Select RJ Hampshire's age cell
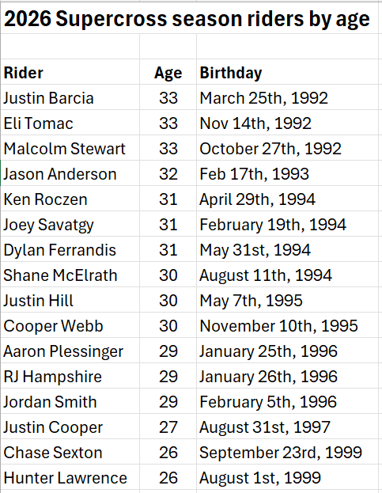Viewport: 382px width, 493px height. click(168, 377)
